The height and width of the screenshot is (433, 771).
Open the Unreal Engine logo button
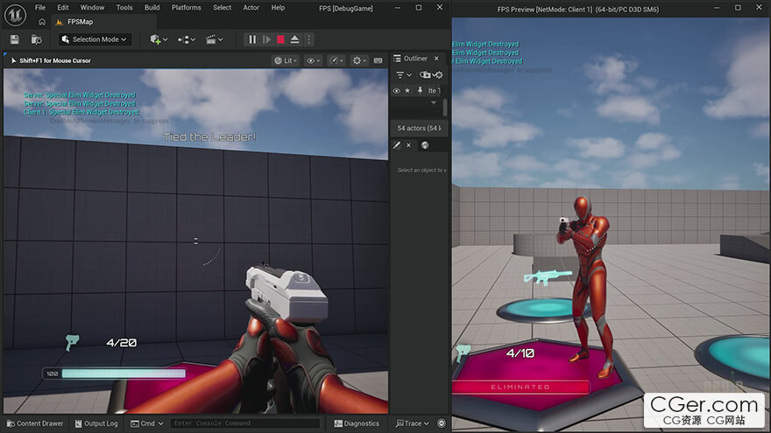point(15,15)
